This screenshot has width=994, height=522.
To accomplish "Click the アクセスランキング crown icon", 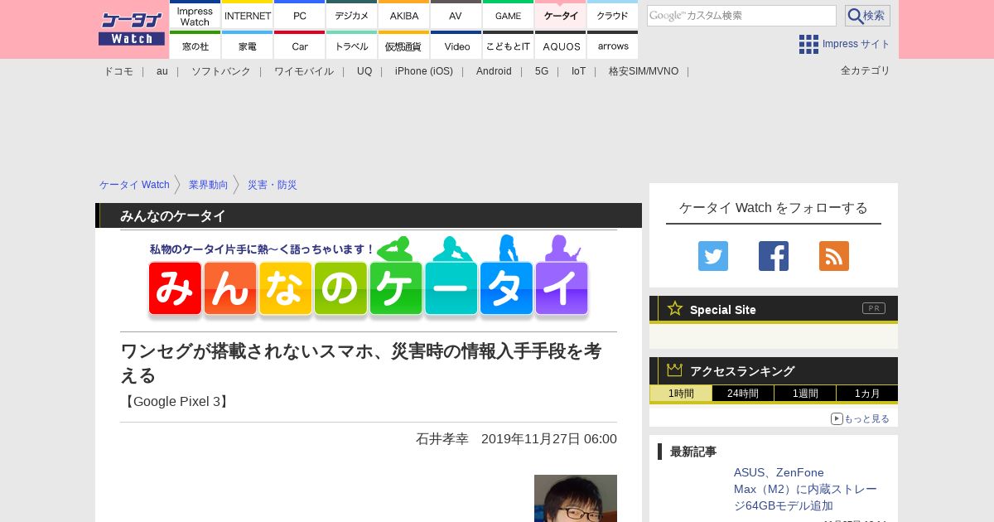I will (x=675, y=370).
